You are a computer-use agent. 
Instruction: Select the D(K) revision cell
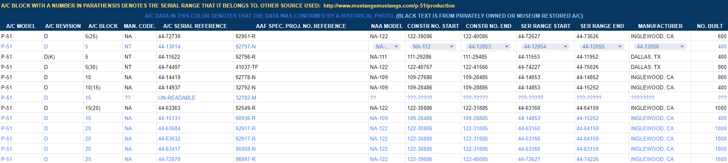63,57
